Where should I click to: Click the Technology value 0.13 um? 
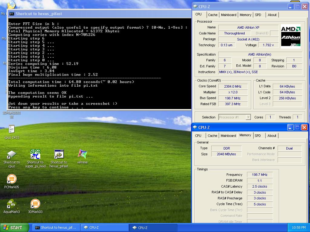pos(226,45)
